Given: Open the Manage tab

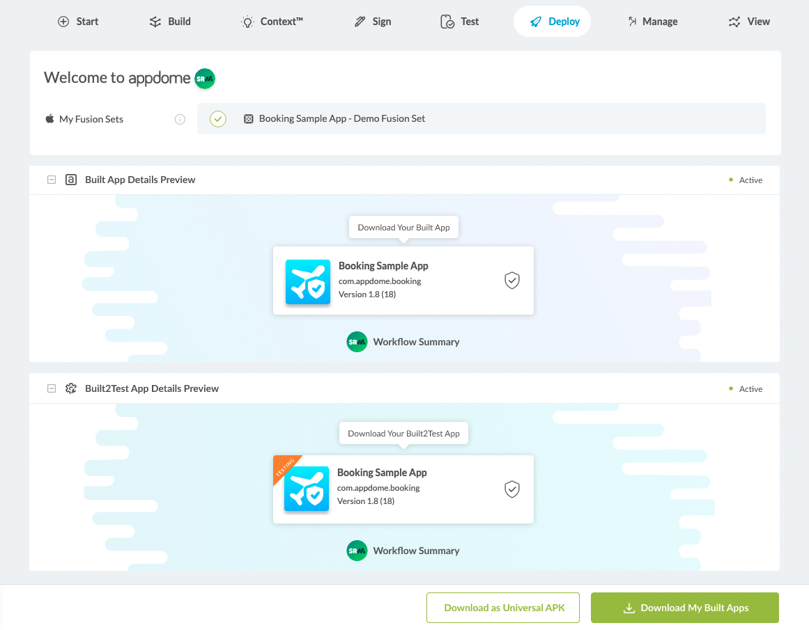Looking at the screenshot, I should (x=653, y=22).
